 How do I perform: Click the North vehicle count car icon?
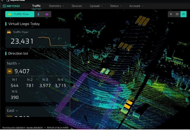pyautogui.click(x=10, y=71)
